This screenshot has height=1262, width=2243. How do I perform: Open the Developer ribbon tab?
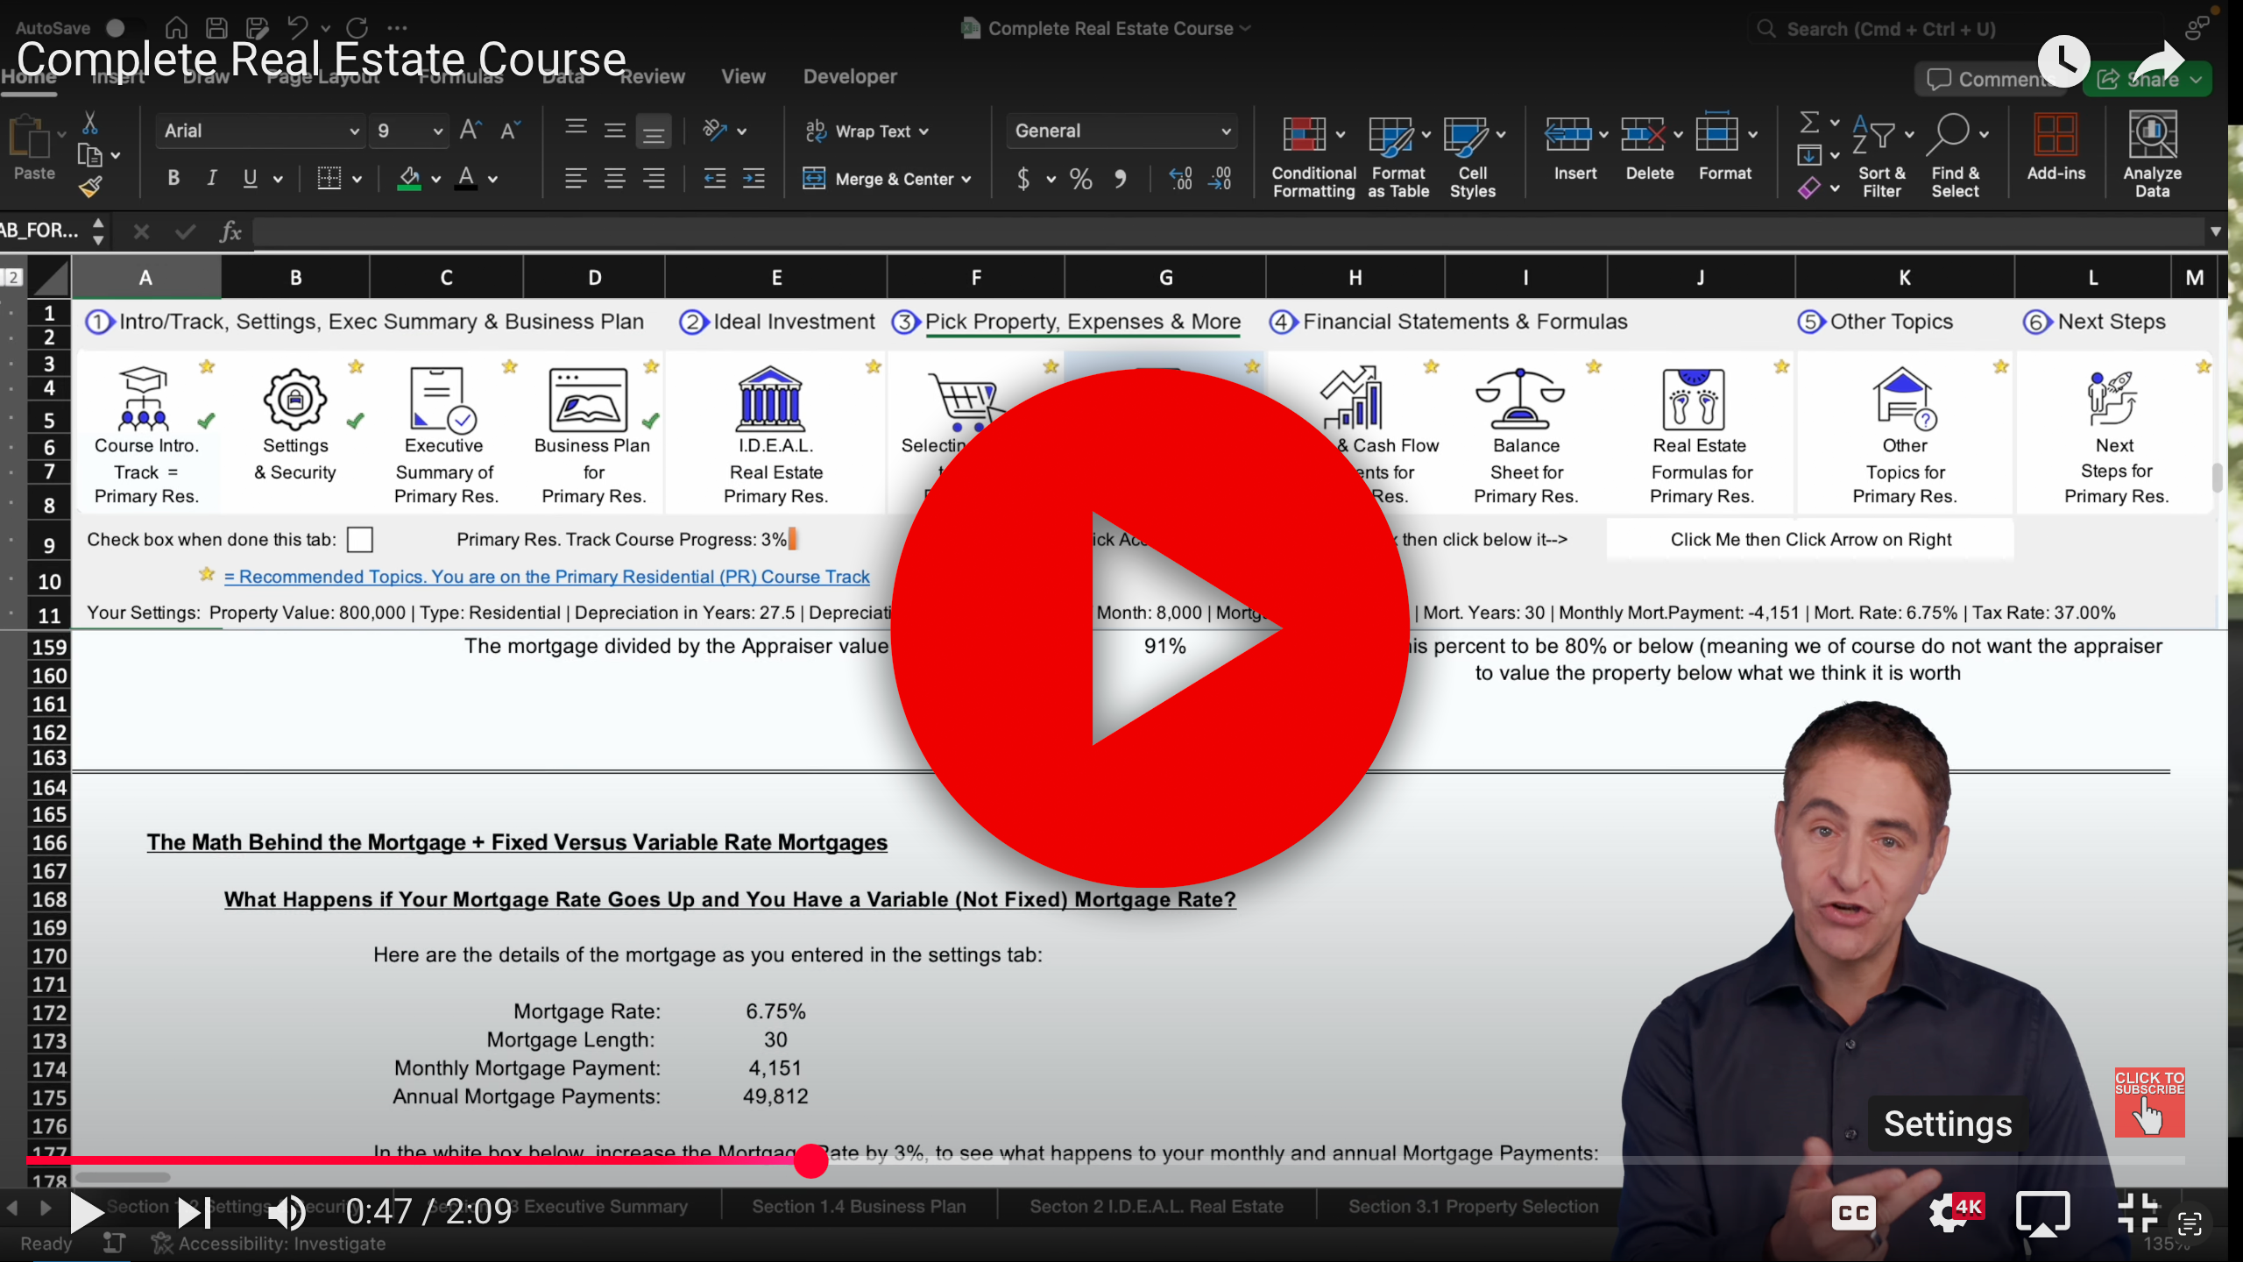pos(850,77)
